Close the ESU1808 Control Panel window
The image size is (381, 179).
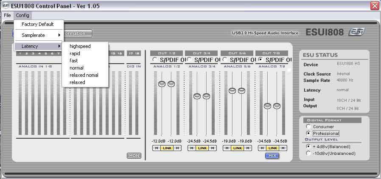click(375, 6)
